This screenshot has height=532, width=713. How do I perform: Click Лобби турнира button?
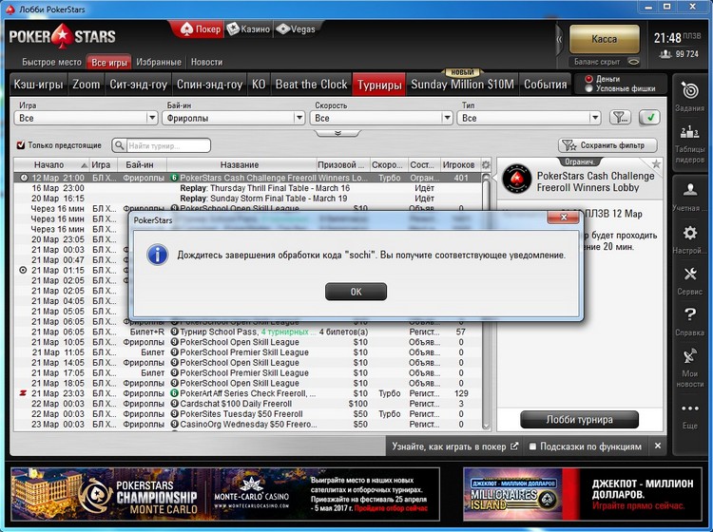click(x=579, y=420)
